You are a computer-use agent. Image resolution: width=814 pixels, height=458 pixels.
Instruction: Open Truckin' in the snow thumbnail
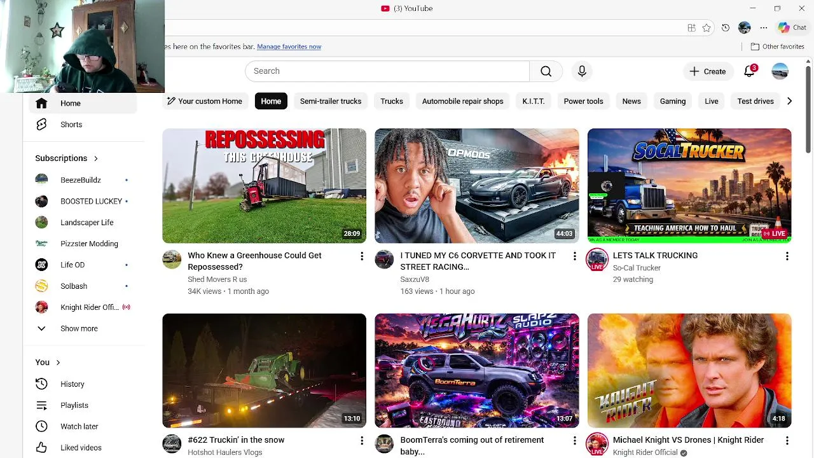tap(264, 370)
